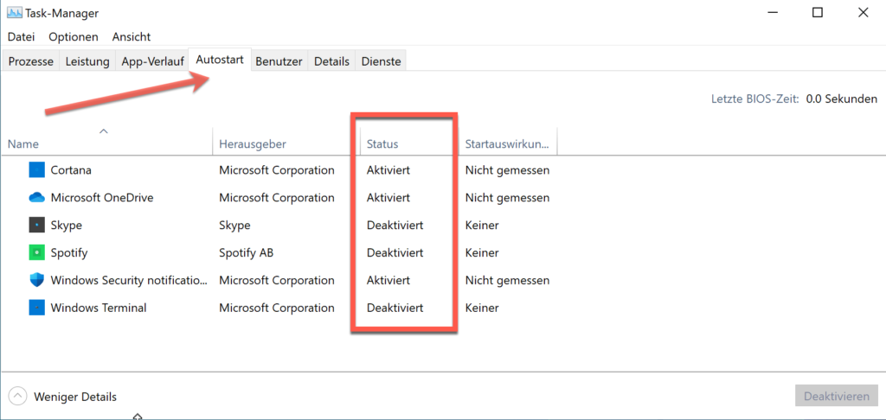
Task: Close the Task-Manager window
Action: [x=863, y=12]
